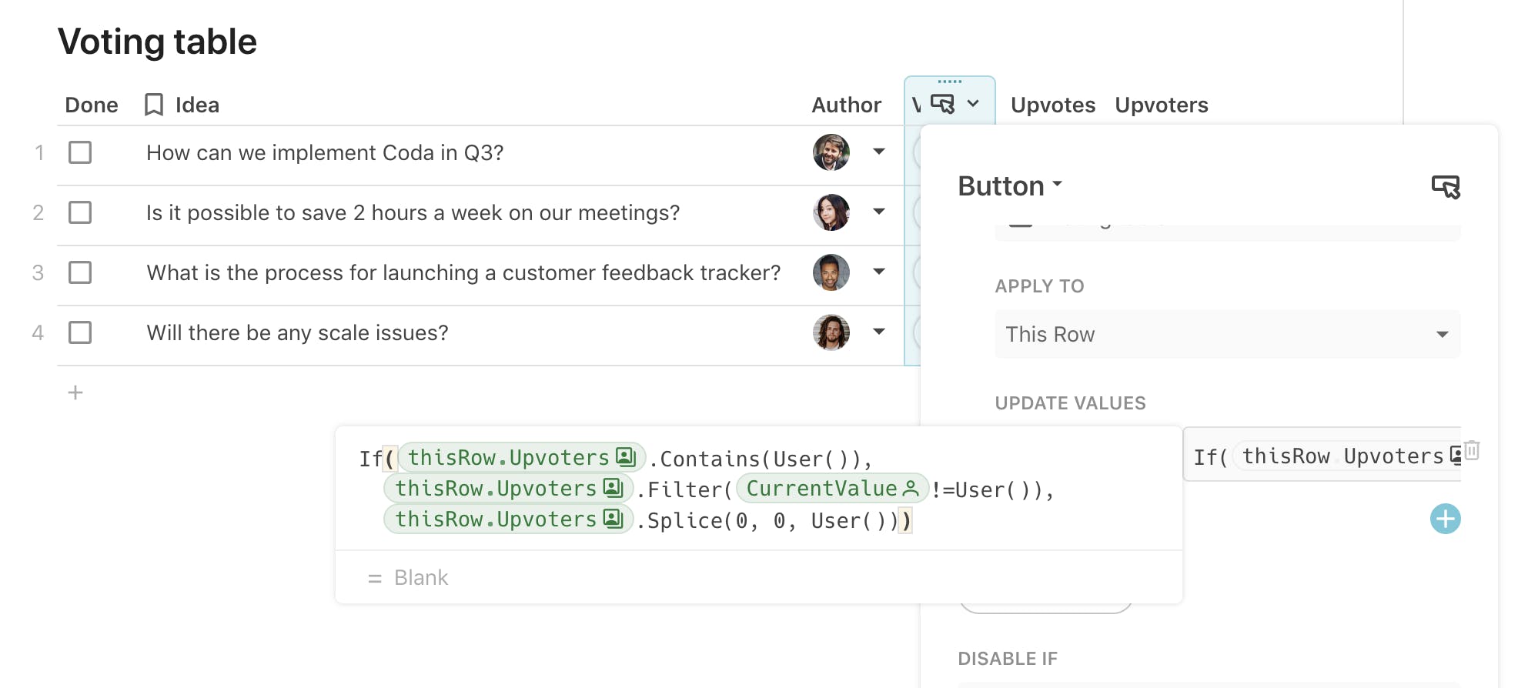Click the If thisRow Upvoters formula field

click(x=1322, y=456)
